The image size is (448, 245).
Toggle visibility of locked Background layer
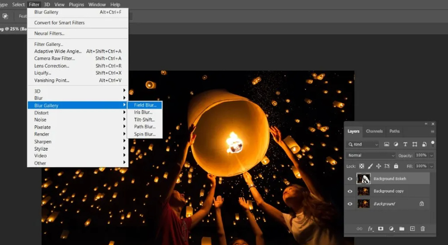click(x=350, y=204)
